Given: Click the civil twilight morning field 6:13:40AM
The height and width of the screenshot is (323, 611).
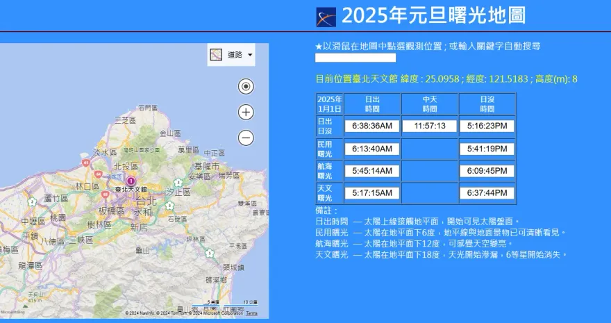Looking at the screenshot, I should tap(371, 149).
